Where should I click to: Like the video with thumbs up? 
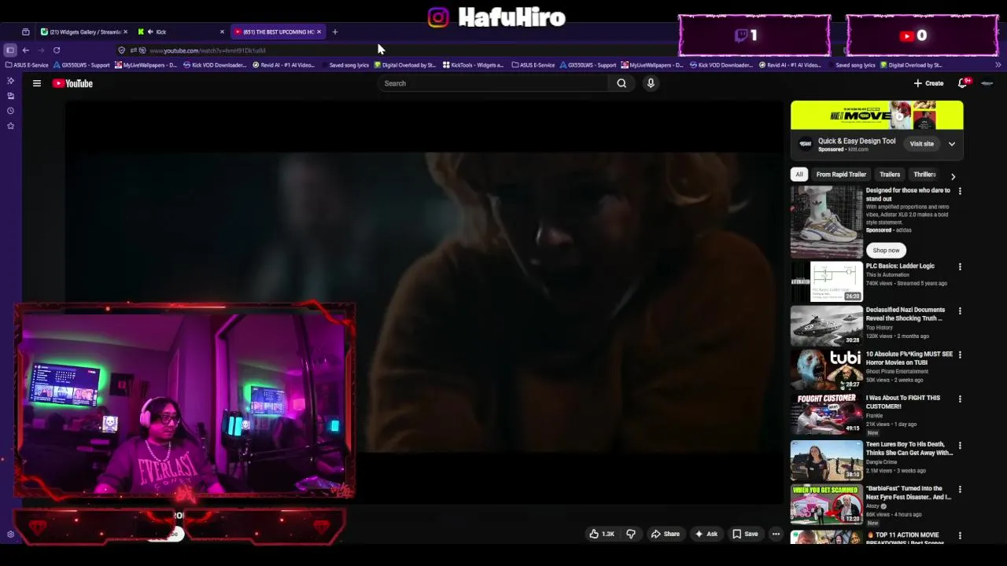click(x=602, y=534)
